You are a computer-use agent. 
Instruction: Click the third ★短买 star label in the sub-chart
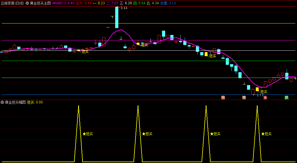[x=215, y=134]
